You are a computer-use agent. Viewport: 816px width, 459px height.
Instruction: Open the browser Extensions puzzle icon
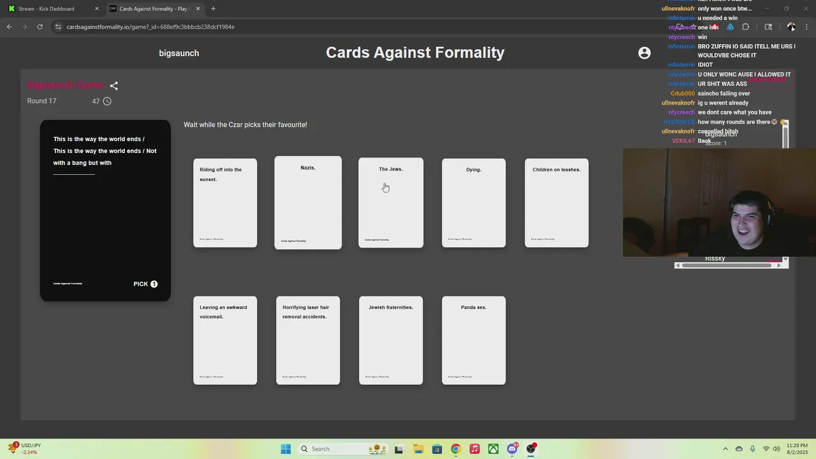click(746, 27)
